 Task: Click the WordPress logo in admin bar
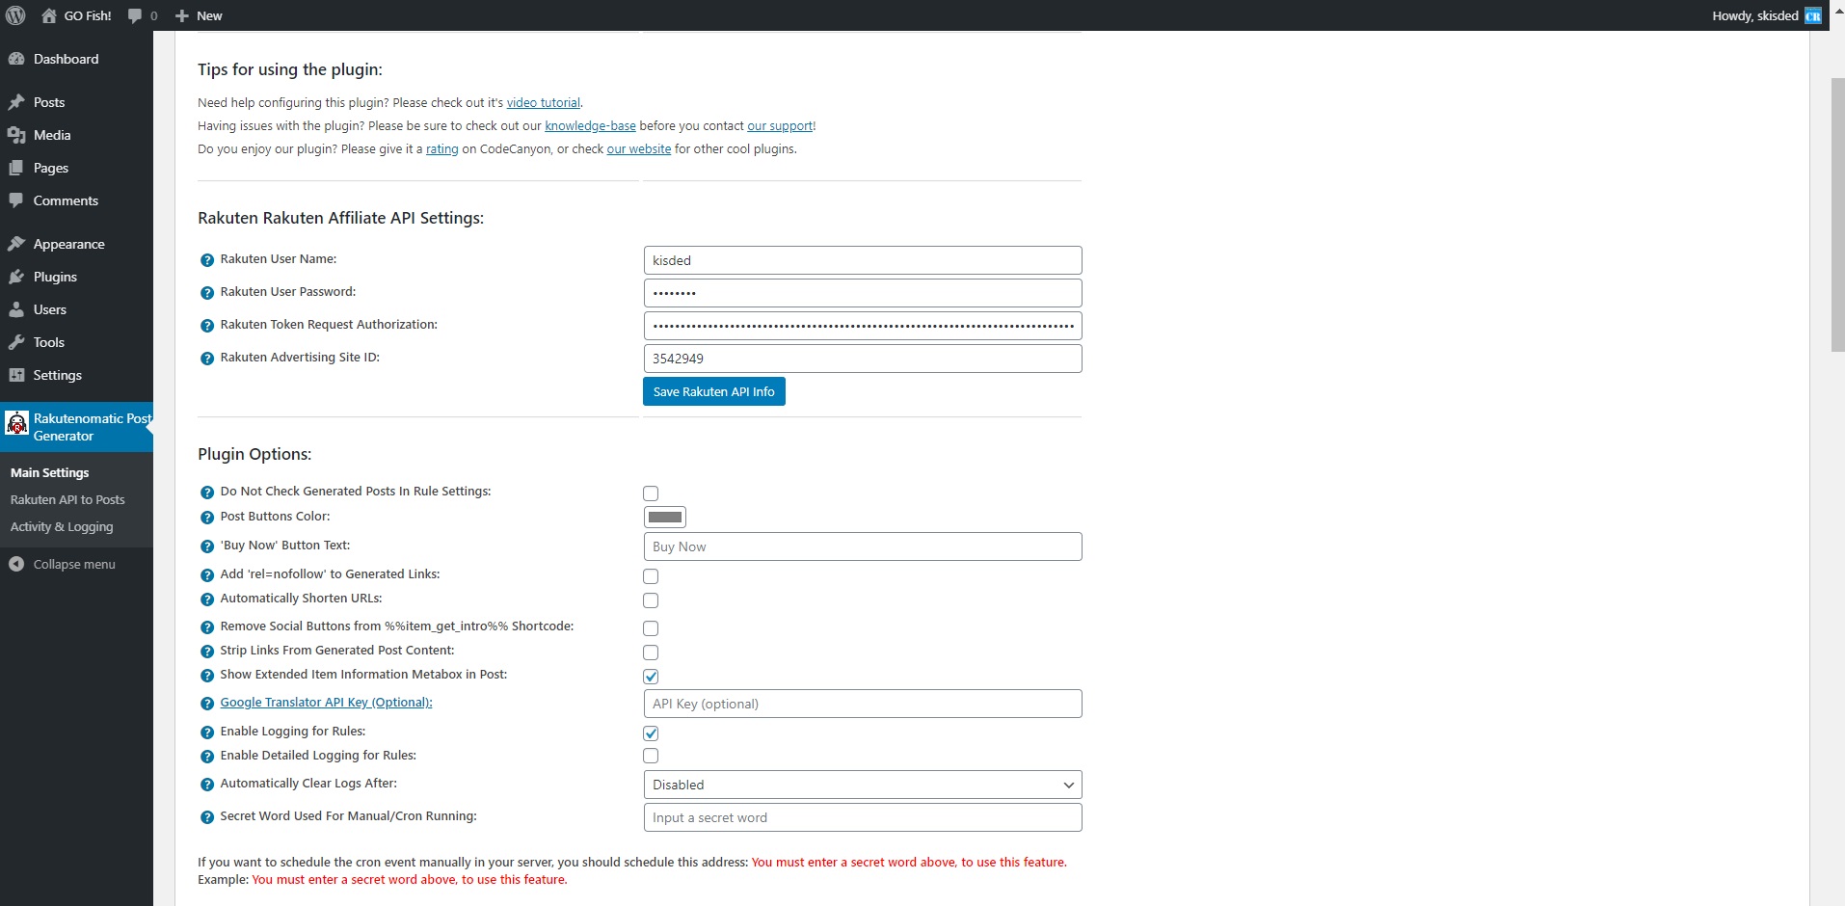point(15,15)
